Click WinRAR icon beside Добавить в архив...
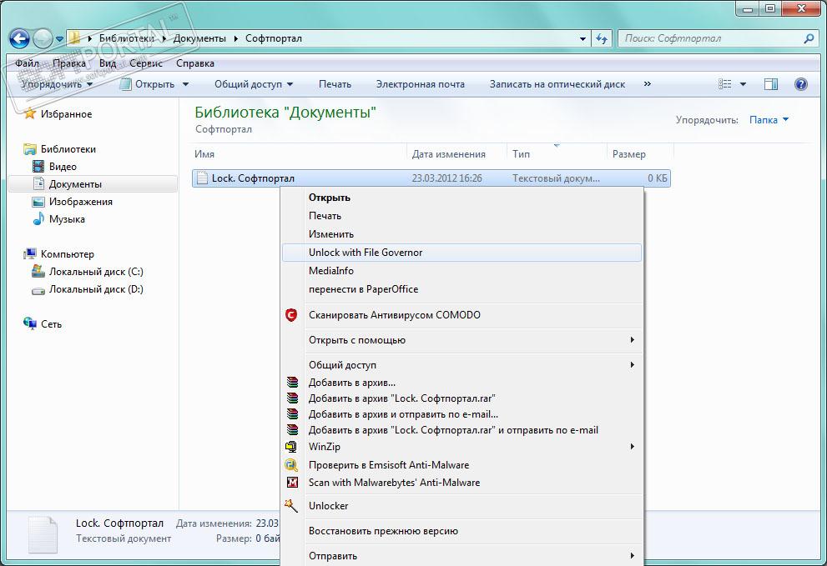This screenshot has width=827, height=566. pyautogui.click(x=292, y=383)
